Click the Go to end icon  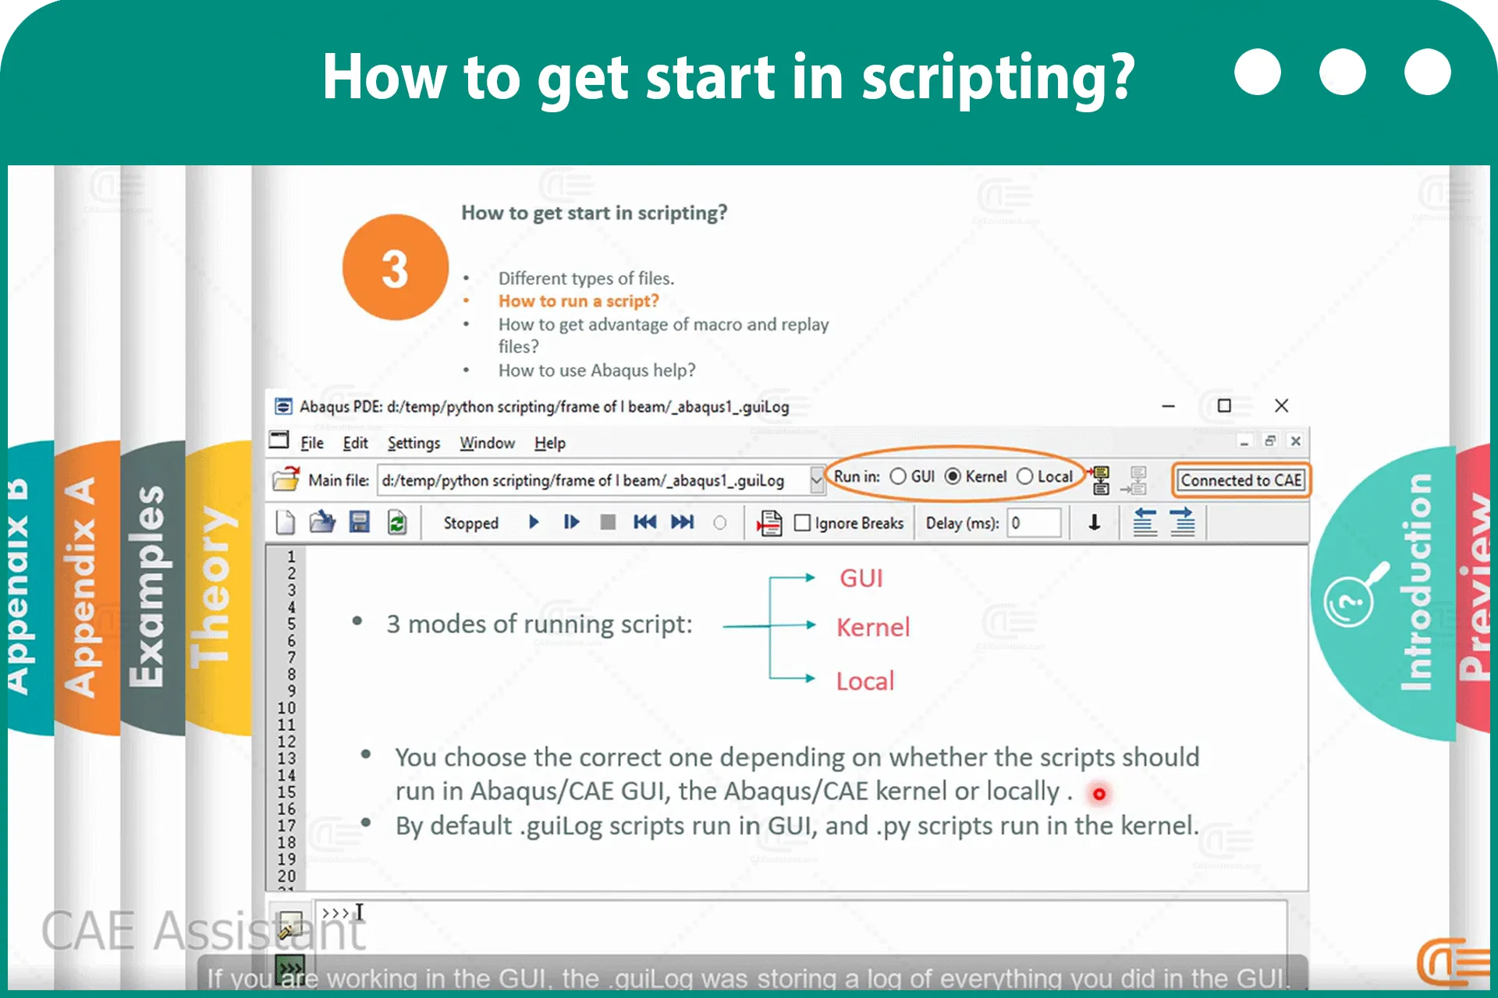(683, 522)
